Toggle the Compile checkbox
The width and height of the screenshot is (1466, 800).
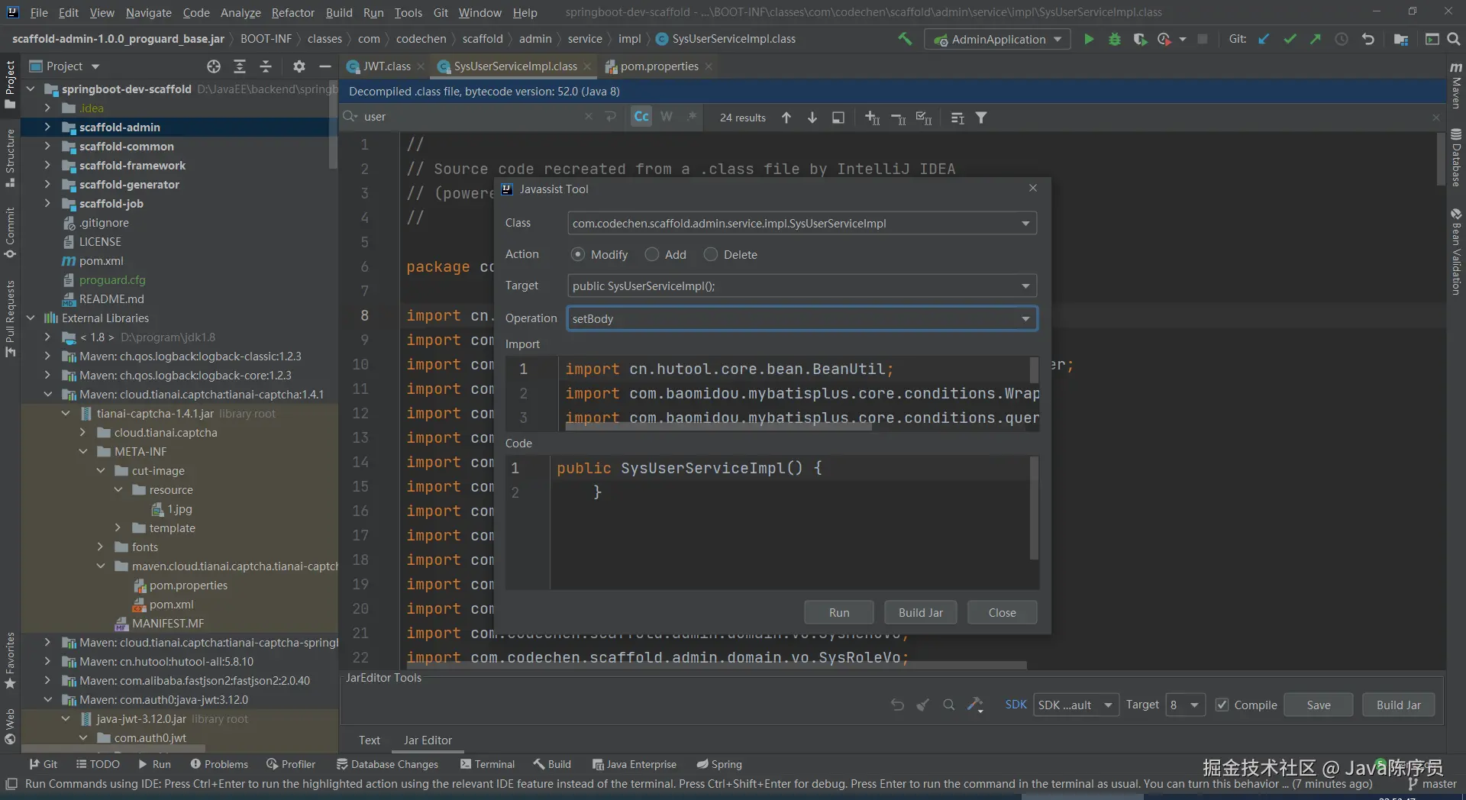click(1222, 705)
